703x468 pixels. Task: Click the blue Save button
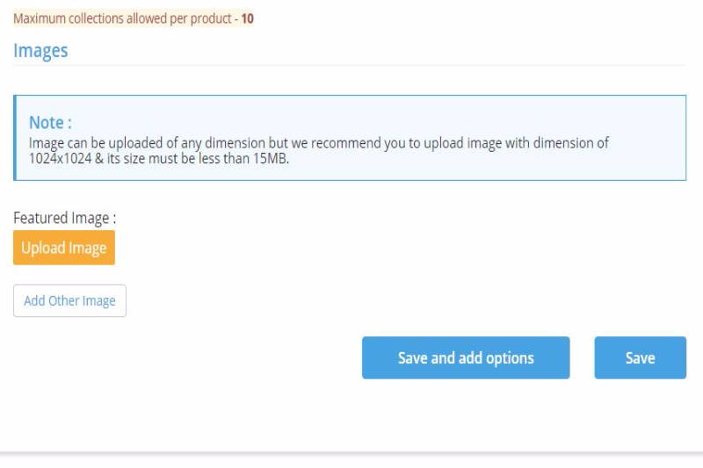641,358
